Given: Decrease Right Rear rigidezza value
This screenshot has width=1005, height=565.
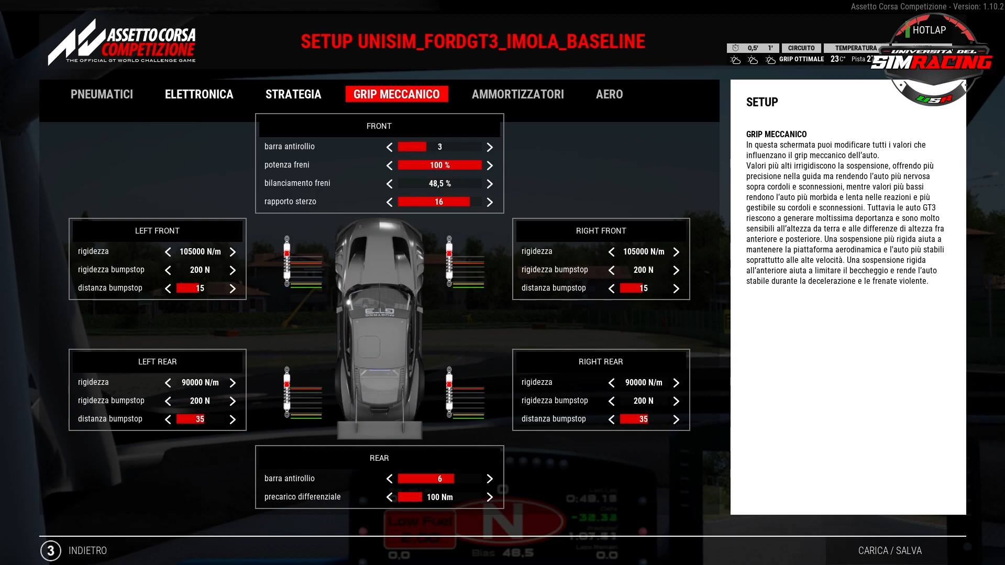Looking at the screenshot, I should [x=611, y=383].
